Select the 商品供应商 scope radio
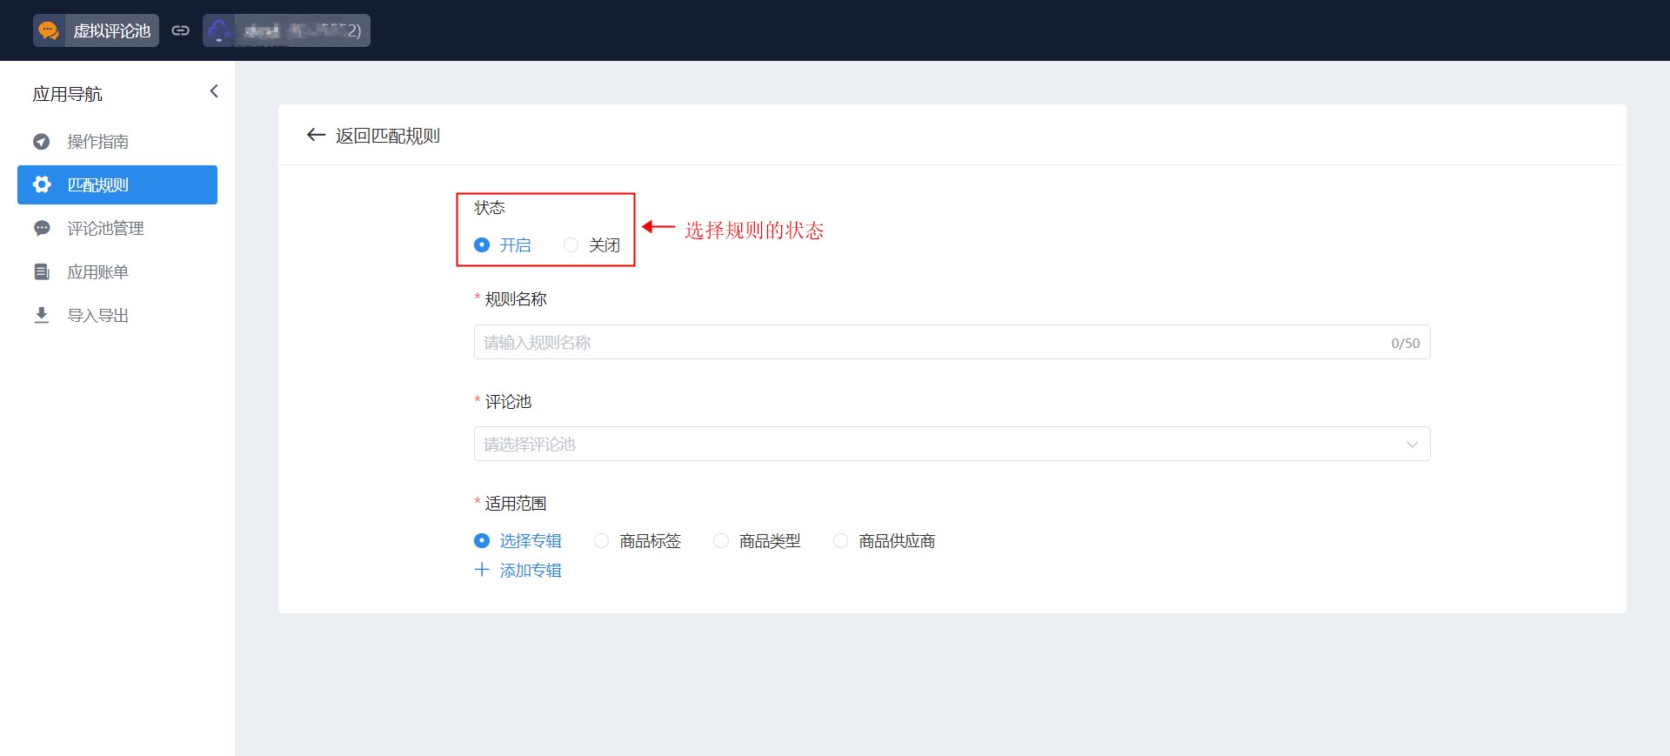The image size is (1670, 756). [x=840, y=541]
